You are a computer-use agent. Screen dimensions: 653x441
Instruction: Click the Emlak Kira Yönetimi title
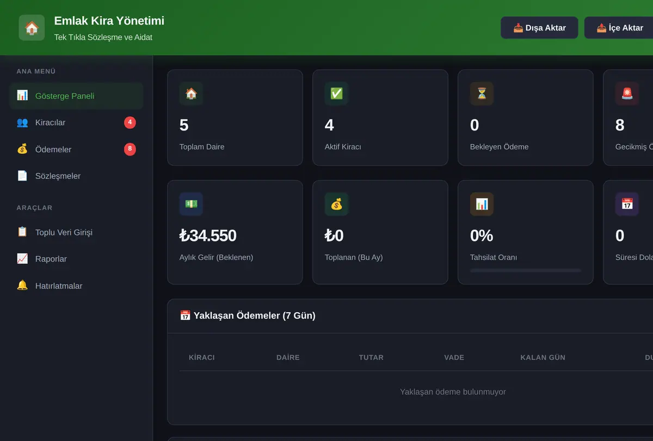click(x=109, y=21)
